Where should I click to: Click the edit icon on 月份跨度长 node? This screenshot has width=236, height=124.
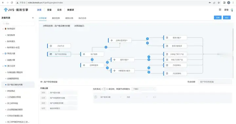167,65
